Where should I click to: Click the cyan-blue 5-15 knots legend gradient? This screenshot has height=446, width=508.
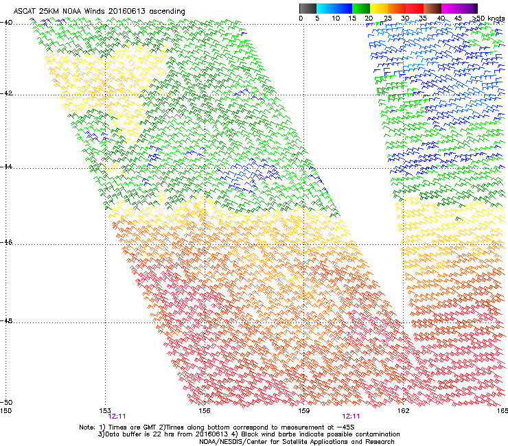(x=334, y=8)
